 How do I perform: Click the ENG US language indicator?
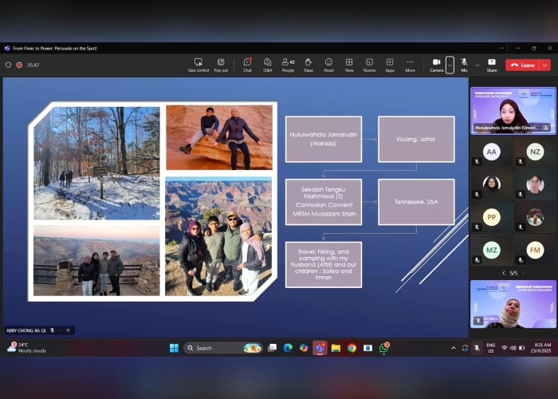[491, 348]
